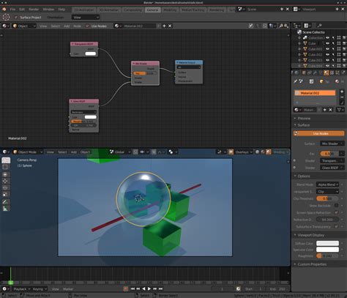The image size is (347, 298).
Task: Click the Surface Project cursor icon in the tool settings
Action: [x=6, y=17]
